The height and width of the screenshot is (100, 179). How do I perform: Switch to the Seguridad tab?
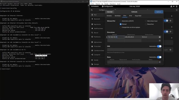[138, 16]
